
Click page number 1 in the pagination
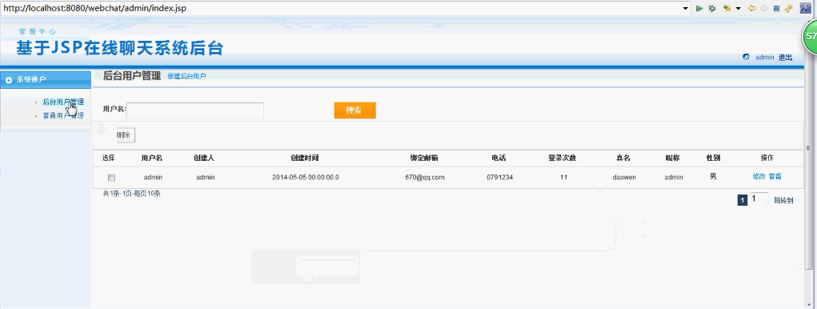click(x=743, y=200)
